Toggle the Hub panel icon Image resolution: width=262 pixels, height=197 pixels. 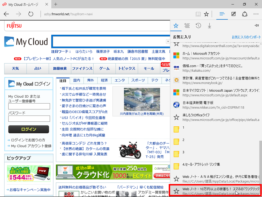click(221, 14)
